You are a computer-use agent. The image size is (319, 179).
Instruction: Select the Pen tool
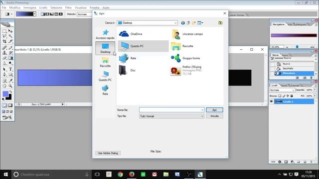[4, 75]
